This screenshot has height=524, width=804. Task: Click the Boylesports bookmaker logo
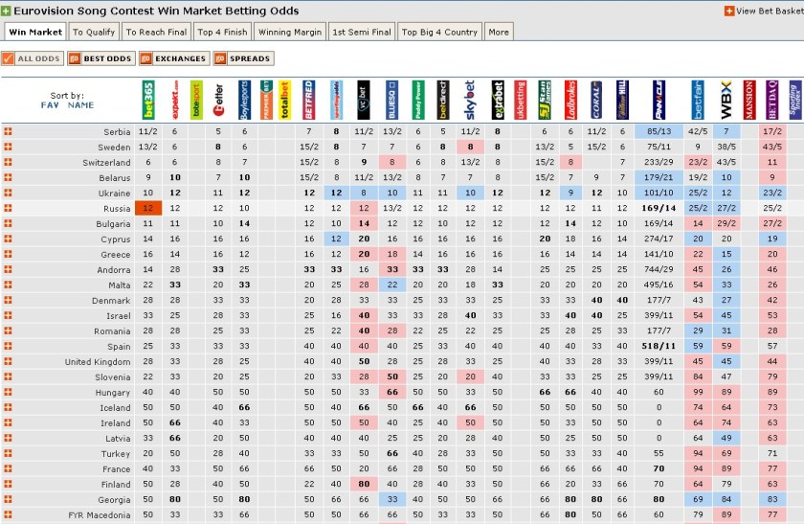[244, 100]
